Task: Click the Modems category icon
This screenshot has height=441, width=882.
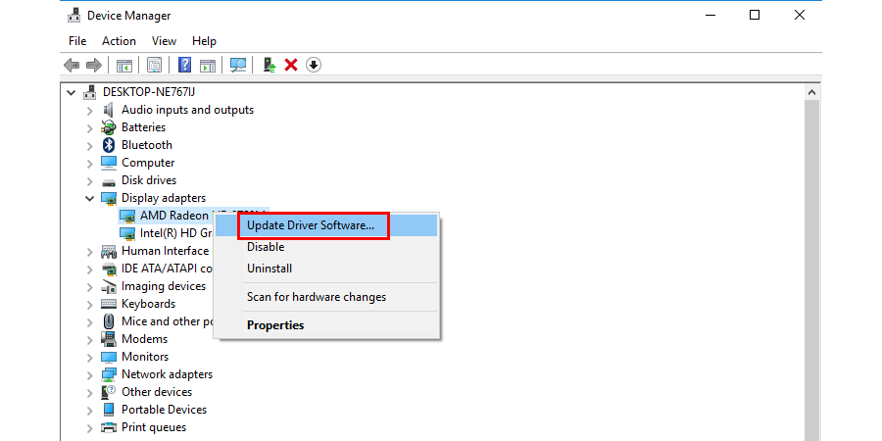Action: [x=109, y=339]
